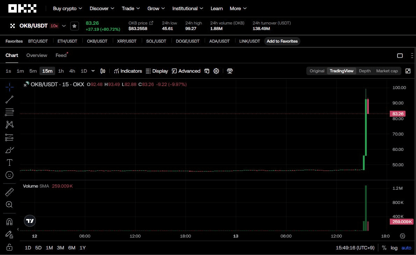Select the Chart tab
The height and width of the screenshot is (255, 416).
(x=12, y=55)
